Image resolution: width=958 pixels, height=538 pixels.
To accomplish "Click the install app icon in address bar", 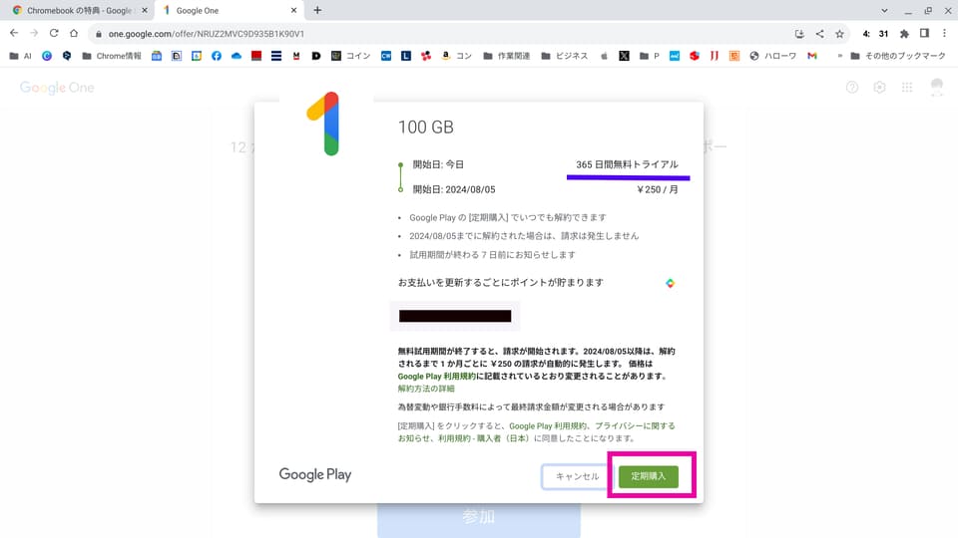I will [x=799, y=34].
